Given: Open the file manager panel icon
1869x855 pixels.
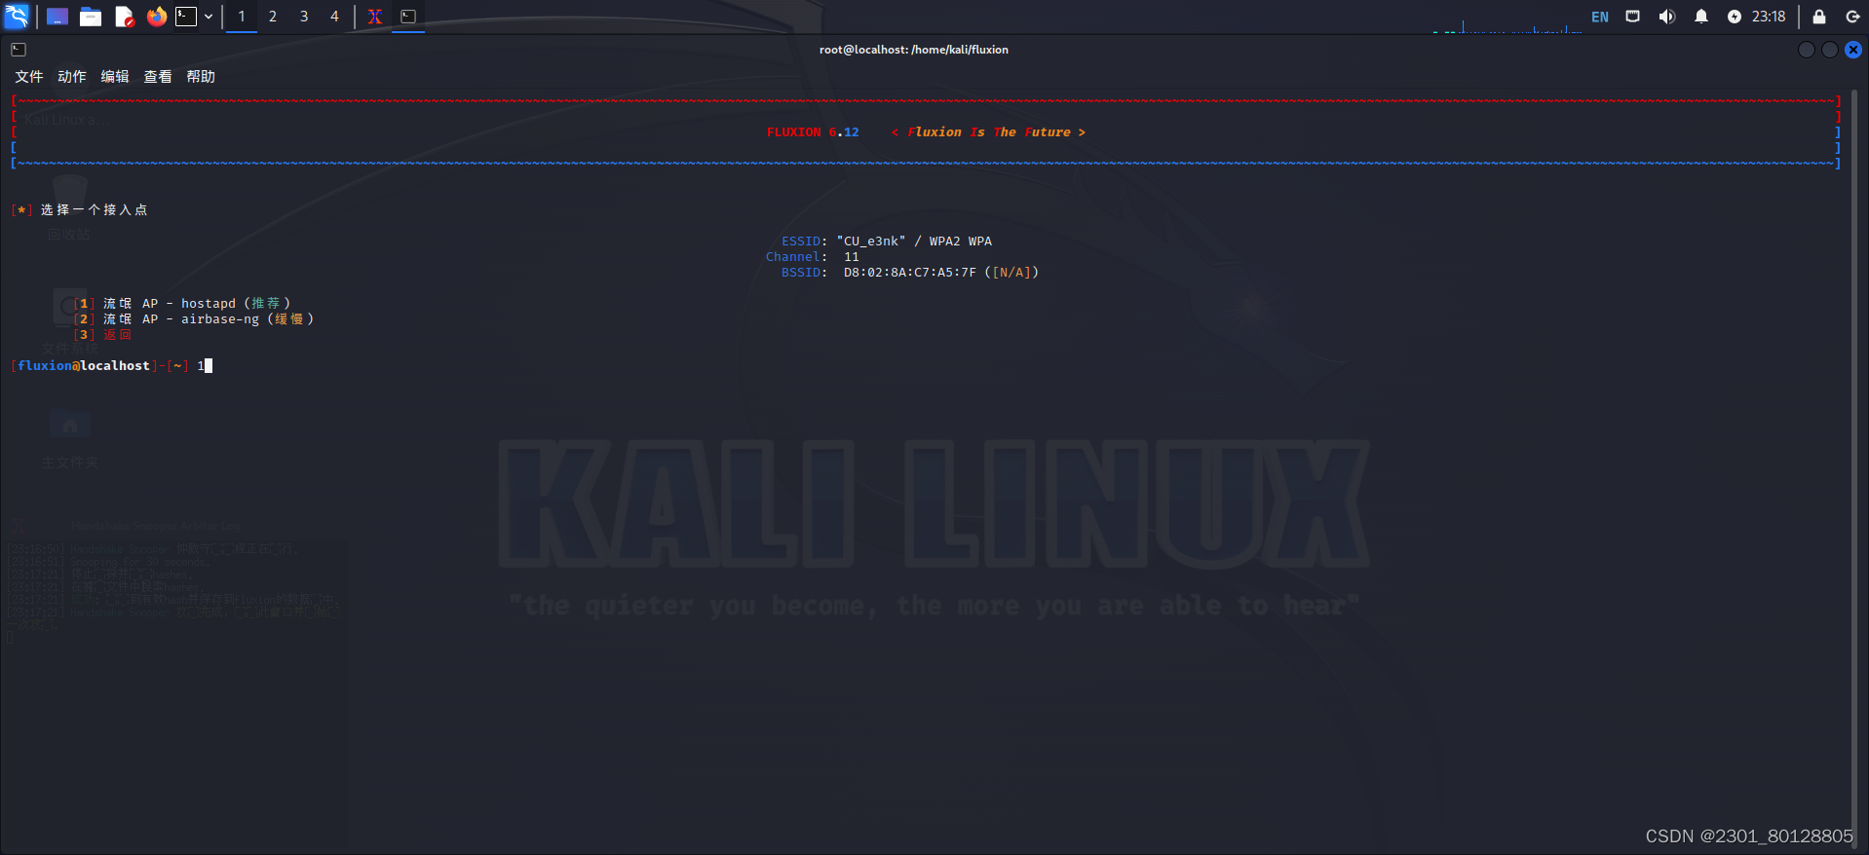Looking at the screenshot, I should pos(91,17).
